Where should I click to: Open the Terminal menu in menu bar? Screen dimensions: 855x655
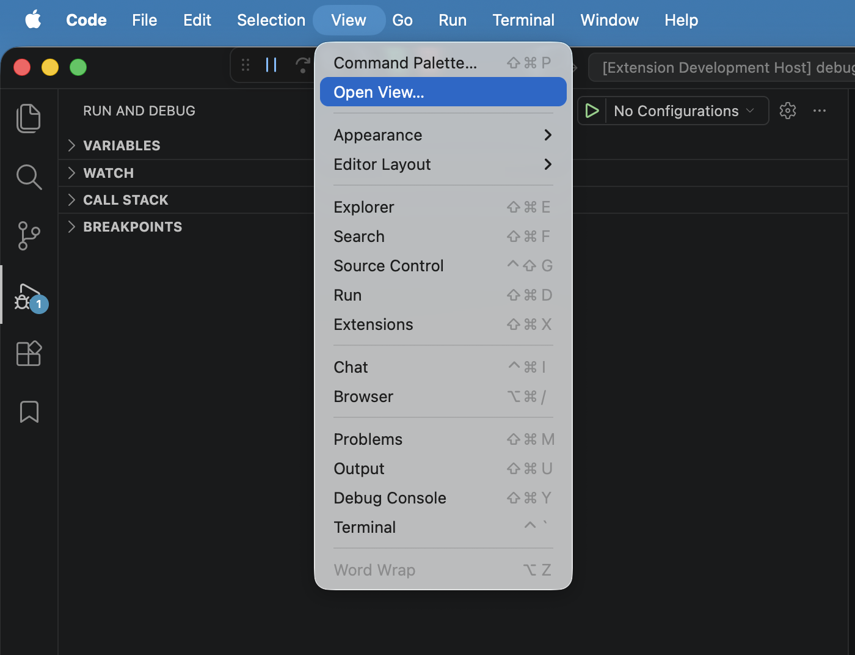coord(523,20)
